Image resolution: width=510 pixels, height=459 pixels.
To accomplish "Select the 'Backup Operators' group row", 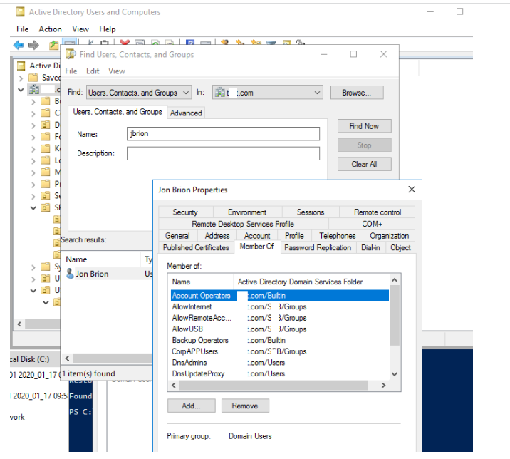I will tap(280, 340).
